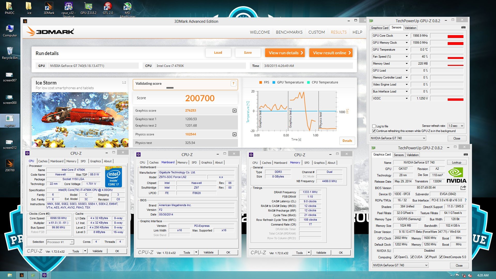Toggle the DirectCompute 5.0 checkbox

[x=441, y=257]
